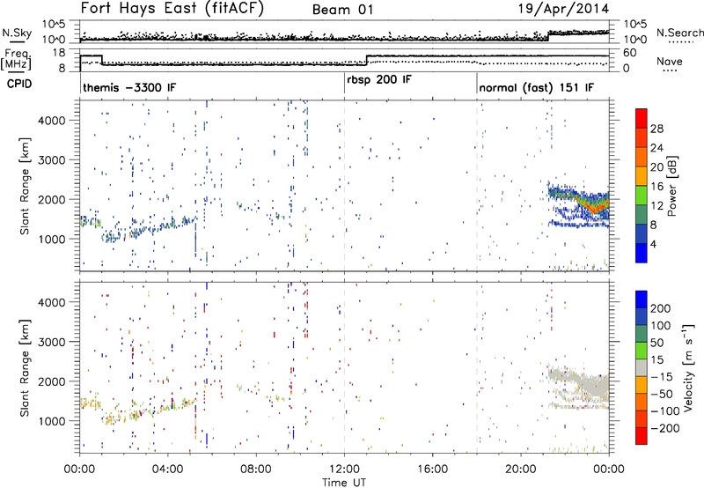This screenshot has width=704, height=488.
Task: Click the 'N.Sky' legend label
Action: [x=17, y=33]
